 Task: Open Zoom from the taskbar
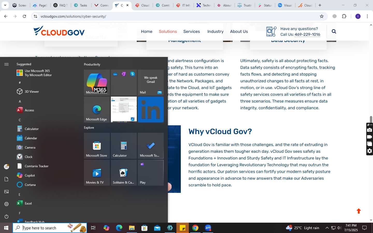(x=208, y=228)
